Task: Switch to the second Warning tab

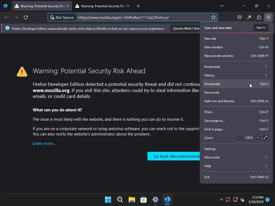Action: click(x=103, y=6)
